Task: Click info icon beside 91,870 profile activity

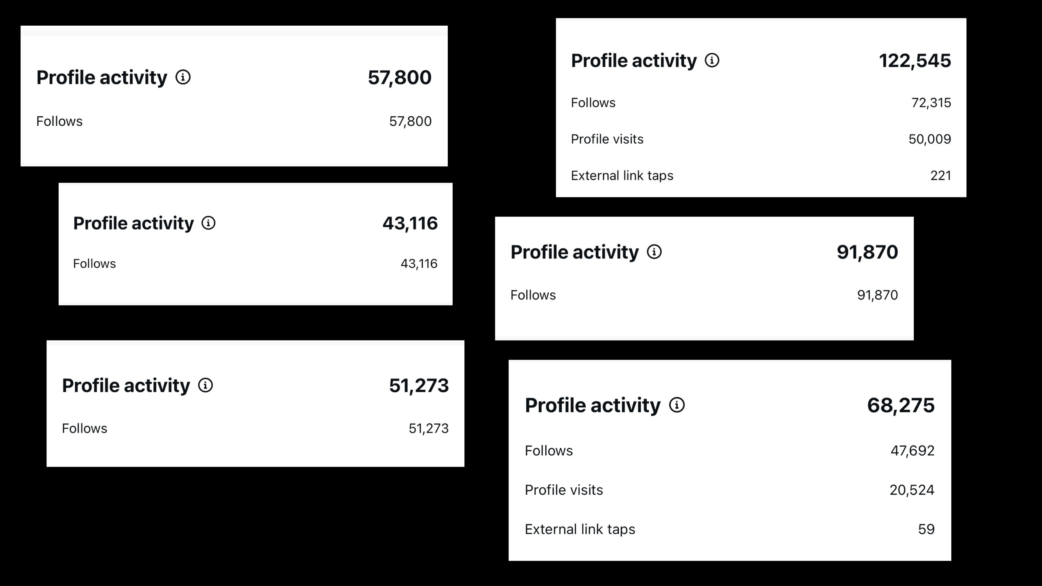Action: (x=654, y=252)
